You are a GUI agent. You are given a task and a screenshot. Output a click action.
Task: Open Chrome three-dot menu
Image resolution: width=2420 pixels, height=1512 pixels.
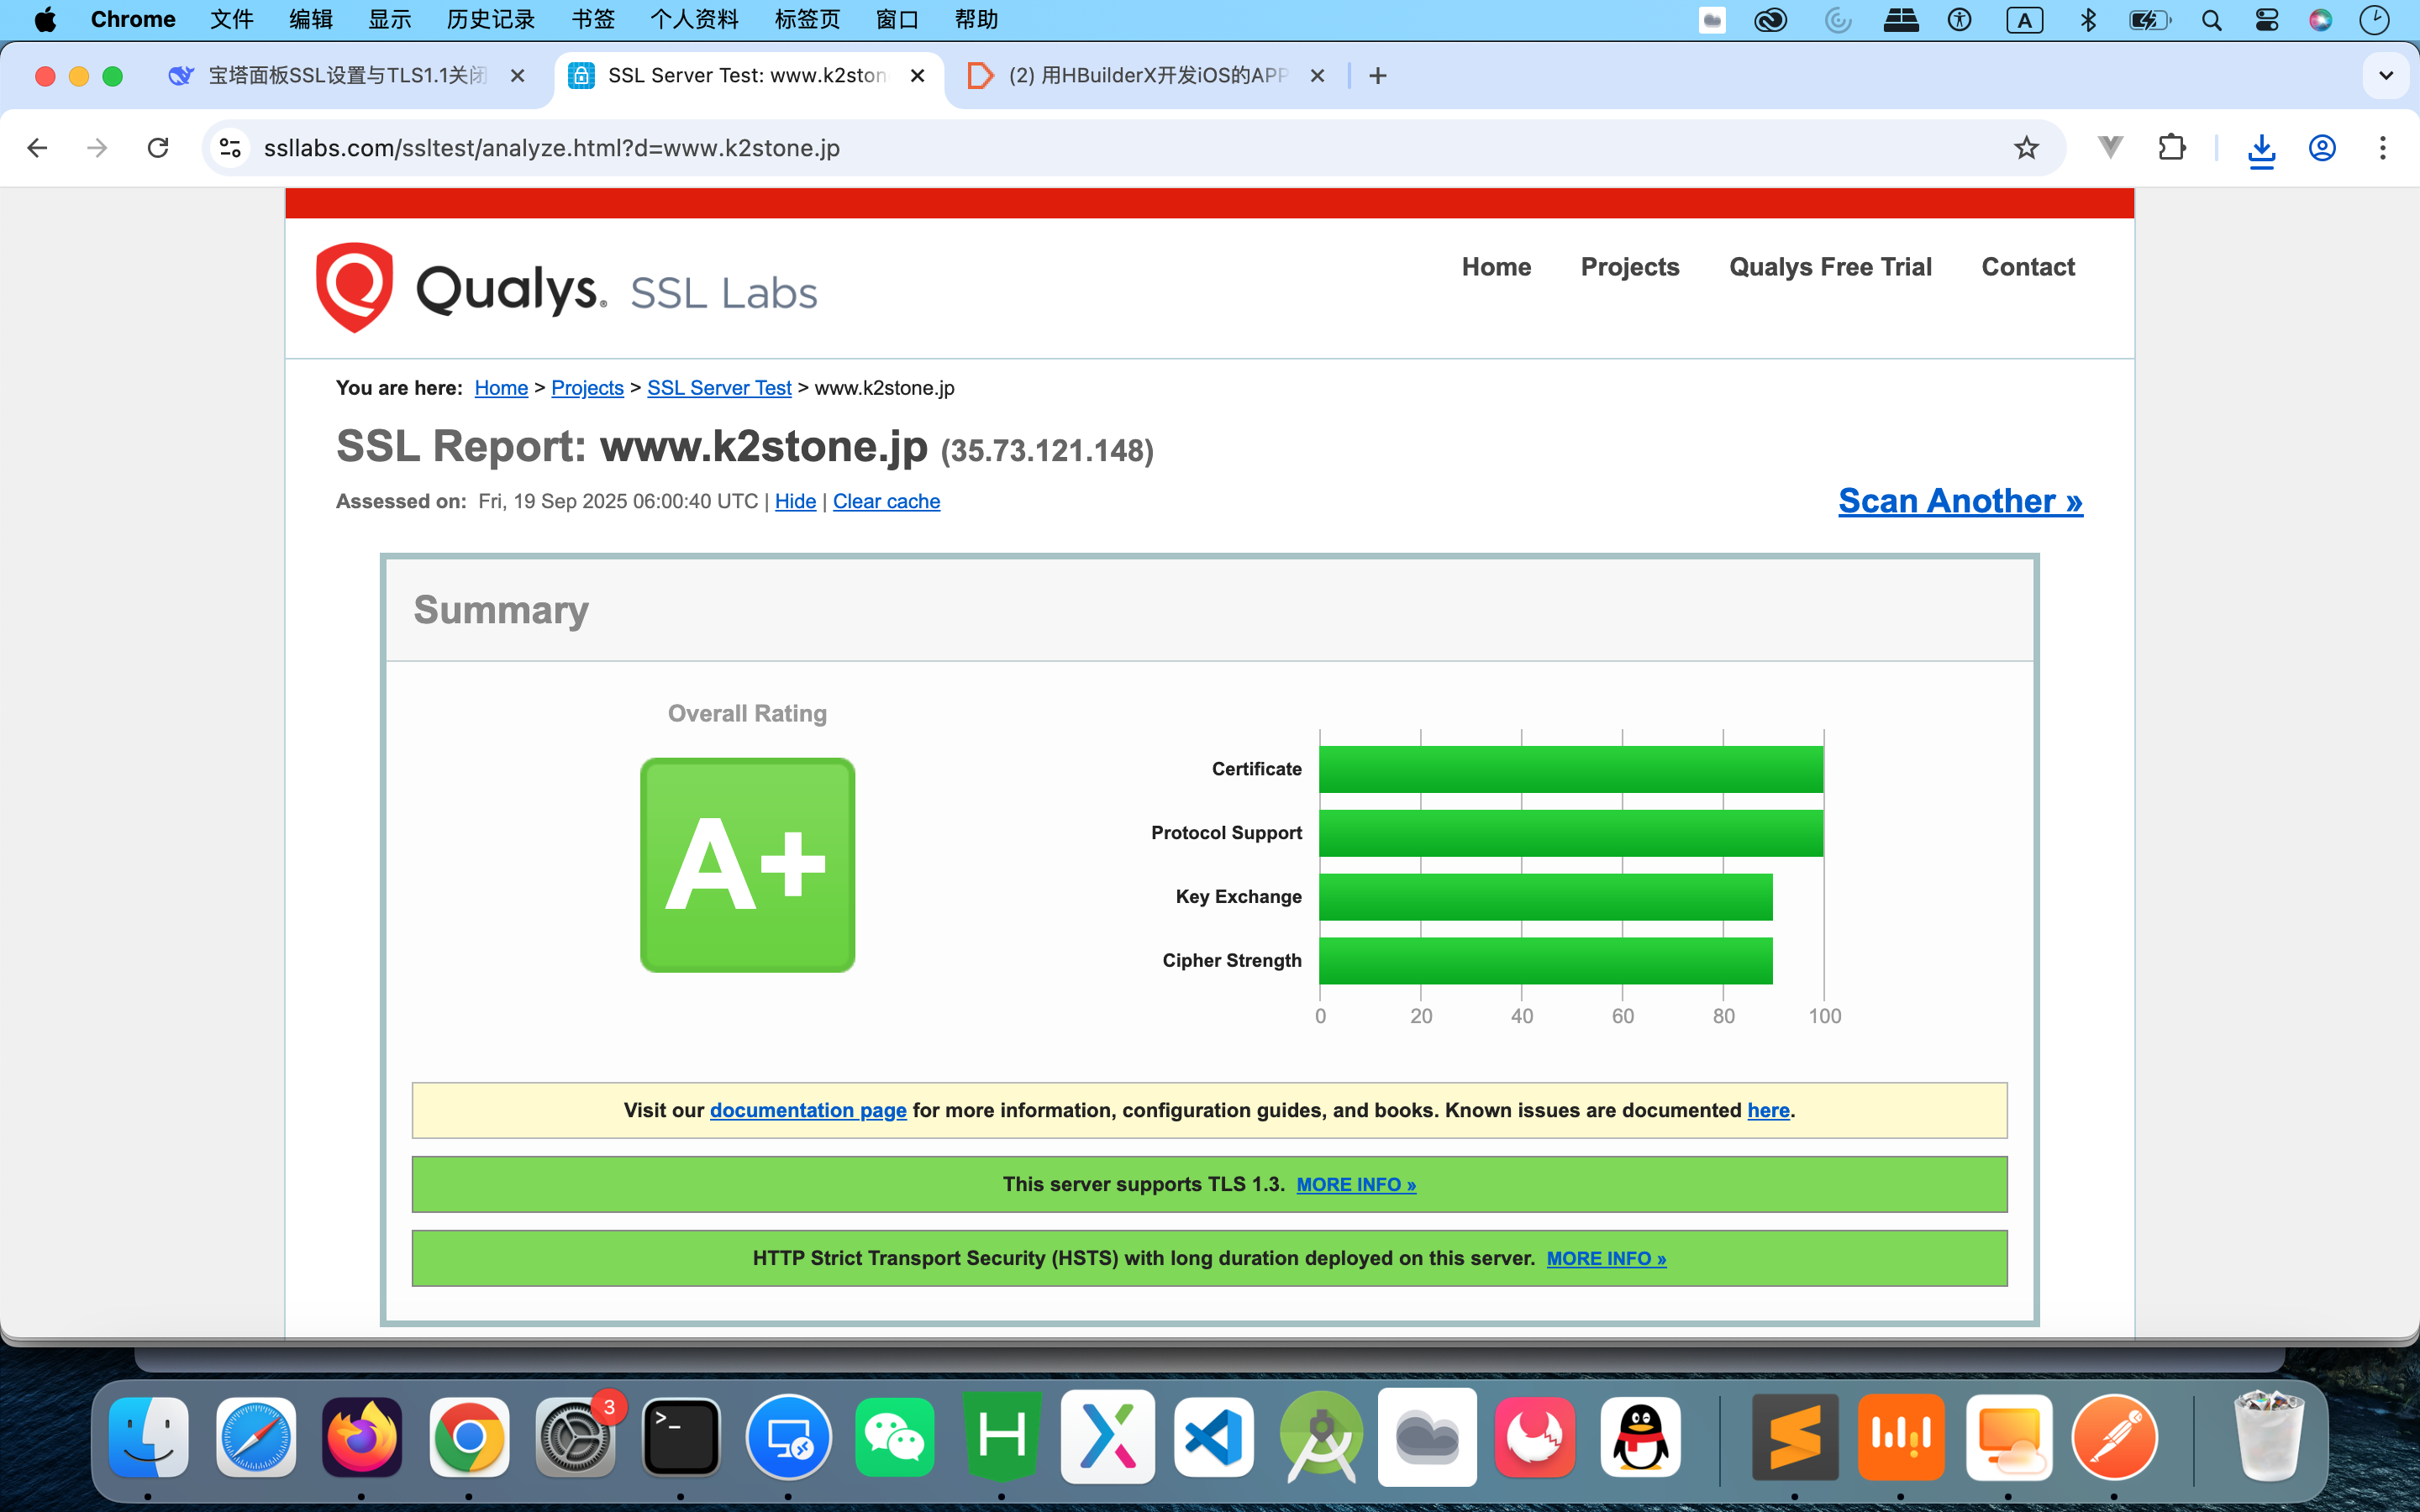point(2383,148)
